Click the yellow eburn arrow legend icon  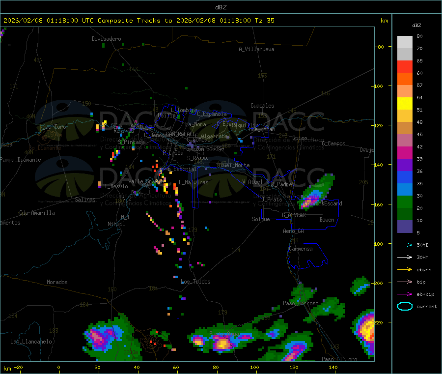405,270
